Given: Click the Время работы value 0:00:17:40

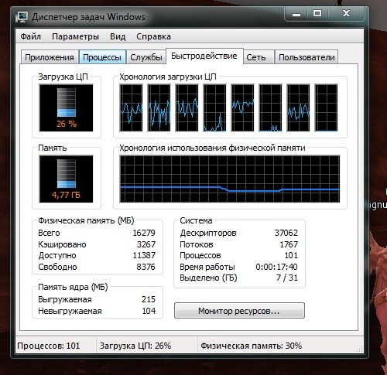Looking at the screenshot, I should (276, 267).
